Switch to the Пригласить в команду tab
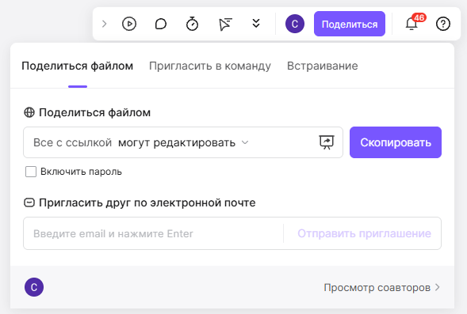The height and width of the screenshot is (314, 467). click(x=210, y=66)
